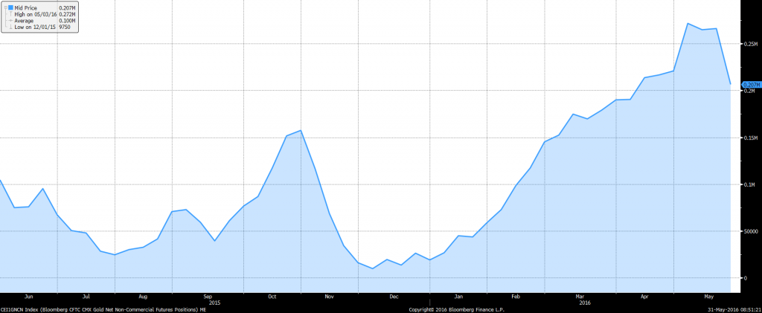Image resolution: width=762 pixels, height=313 pixels.
Task: Click the CEI1GNCN Index description footer text
Action: [x=103, y=309]
